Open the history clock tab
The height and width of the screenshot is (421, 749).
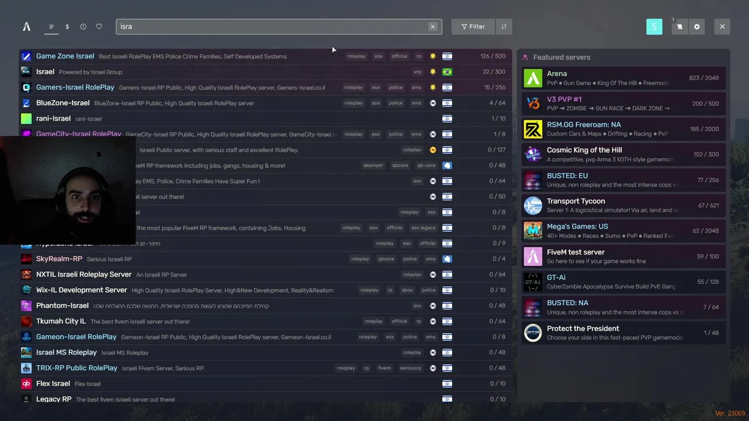(83, 27)
